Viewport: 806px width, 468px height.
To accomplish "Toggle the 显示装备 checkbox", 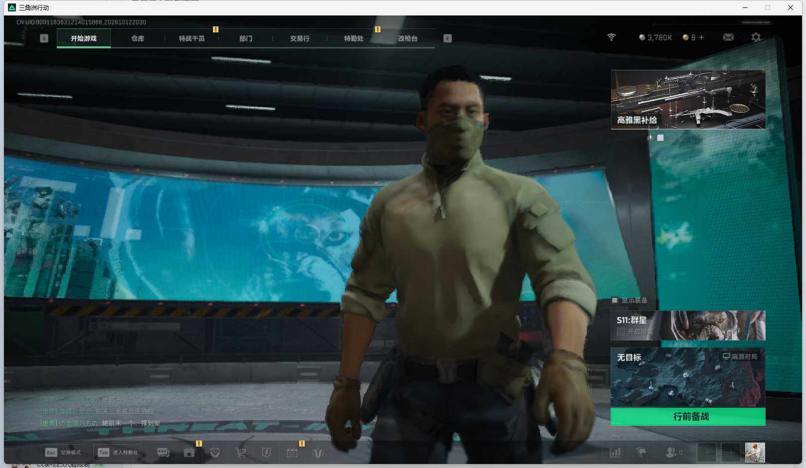I will point(614,300).
